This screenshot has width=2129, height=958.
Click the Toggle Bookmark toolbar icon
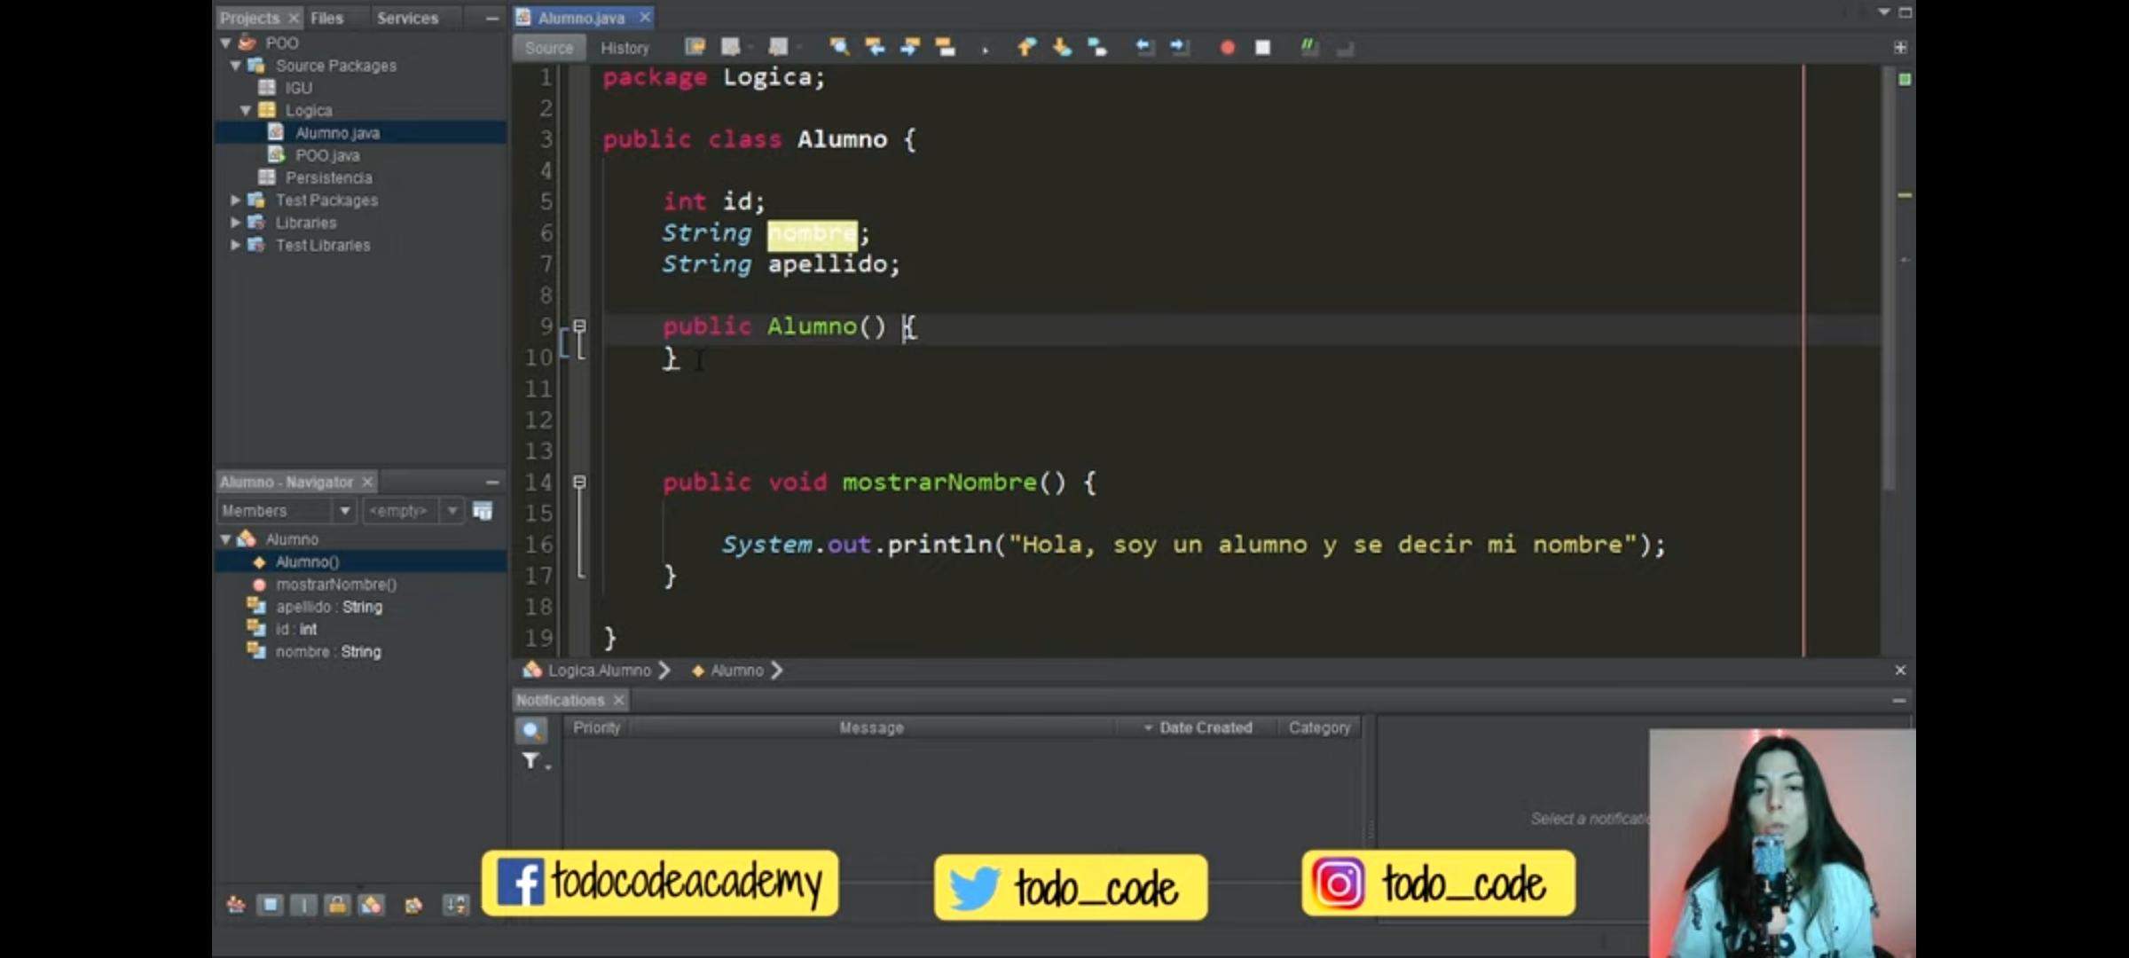(1097, 47)
